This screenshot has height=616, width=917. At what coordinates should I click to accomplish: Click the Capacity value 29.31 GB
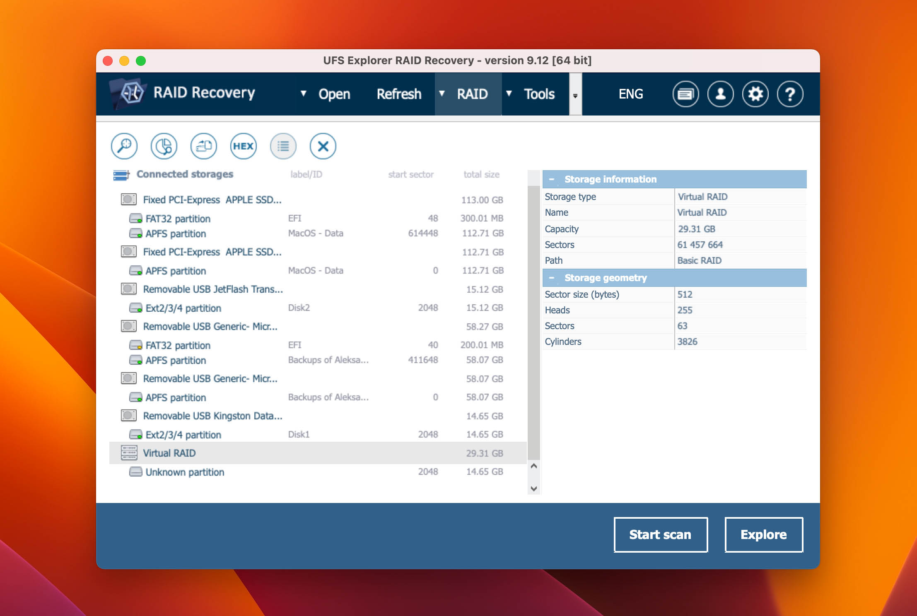(696, 229)
